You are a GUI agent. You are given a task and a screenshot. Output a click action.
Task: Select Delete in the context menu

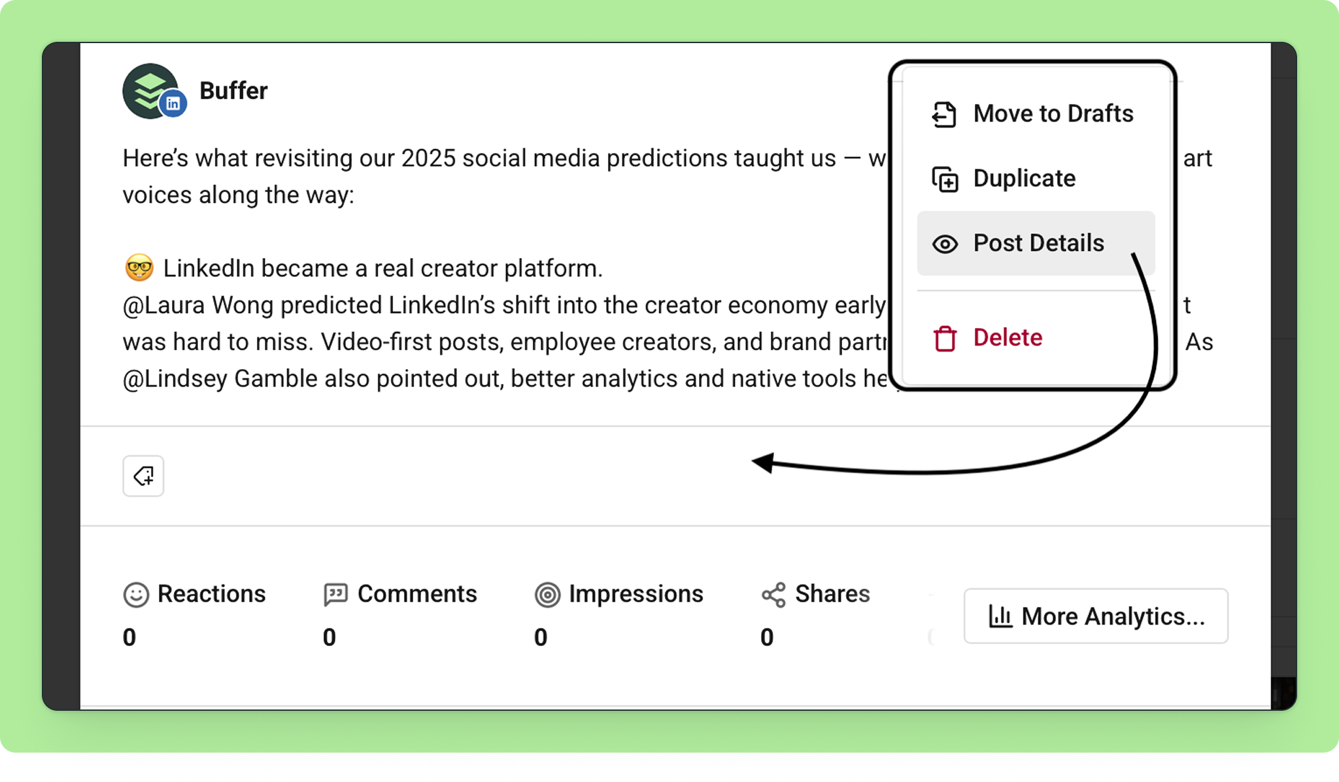(1036, 338)
